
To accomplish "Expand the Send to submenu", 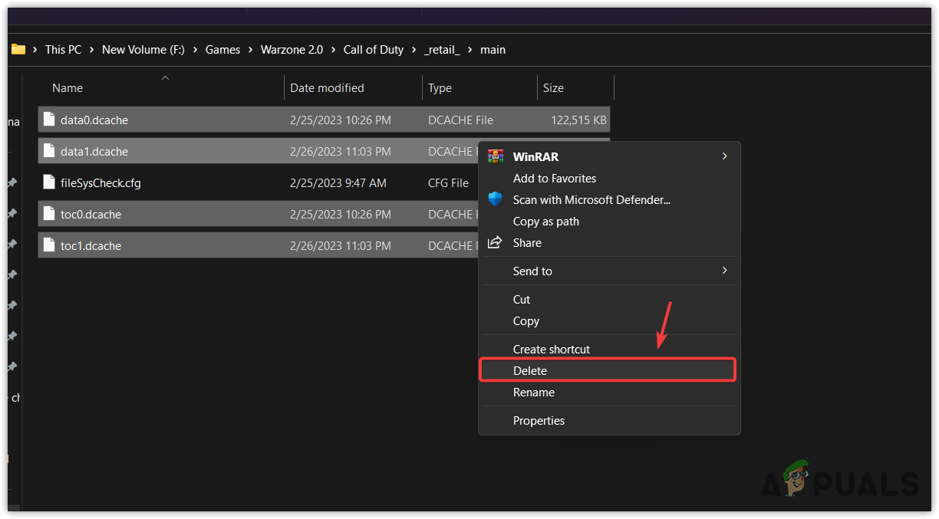I will [723, 271].
